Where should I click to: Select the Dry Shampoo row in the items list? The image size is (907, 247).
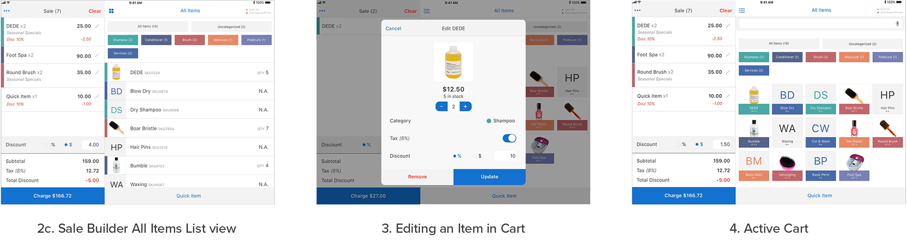(x=189, y=110)
